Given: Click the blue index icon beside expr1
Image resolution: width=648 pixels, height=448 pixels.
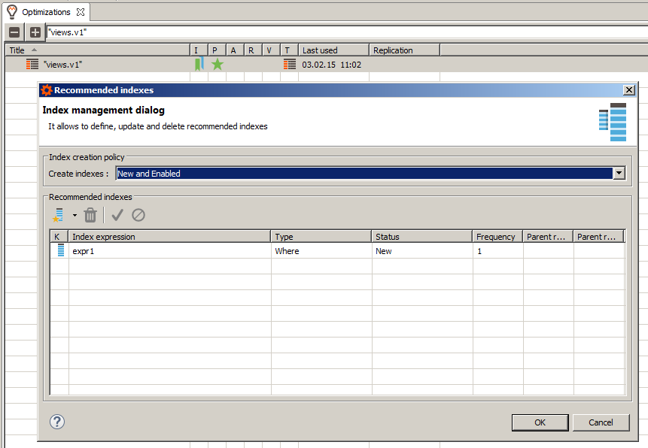Looking at the screenshot, I should (x=60, y=251).
